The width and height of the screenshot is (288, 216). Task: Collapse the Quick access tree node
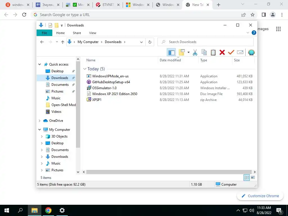pyautogui.click(x=39, y=64)
